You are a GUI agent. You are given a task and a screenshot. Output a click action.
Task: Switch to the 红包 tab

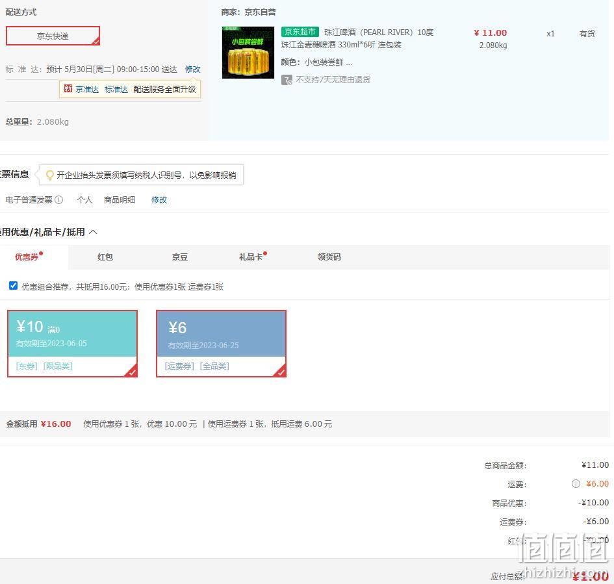(x=105, y=257)
